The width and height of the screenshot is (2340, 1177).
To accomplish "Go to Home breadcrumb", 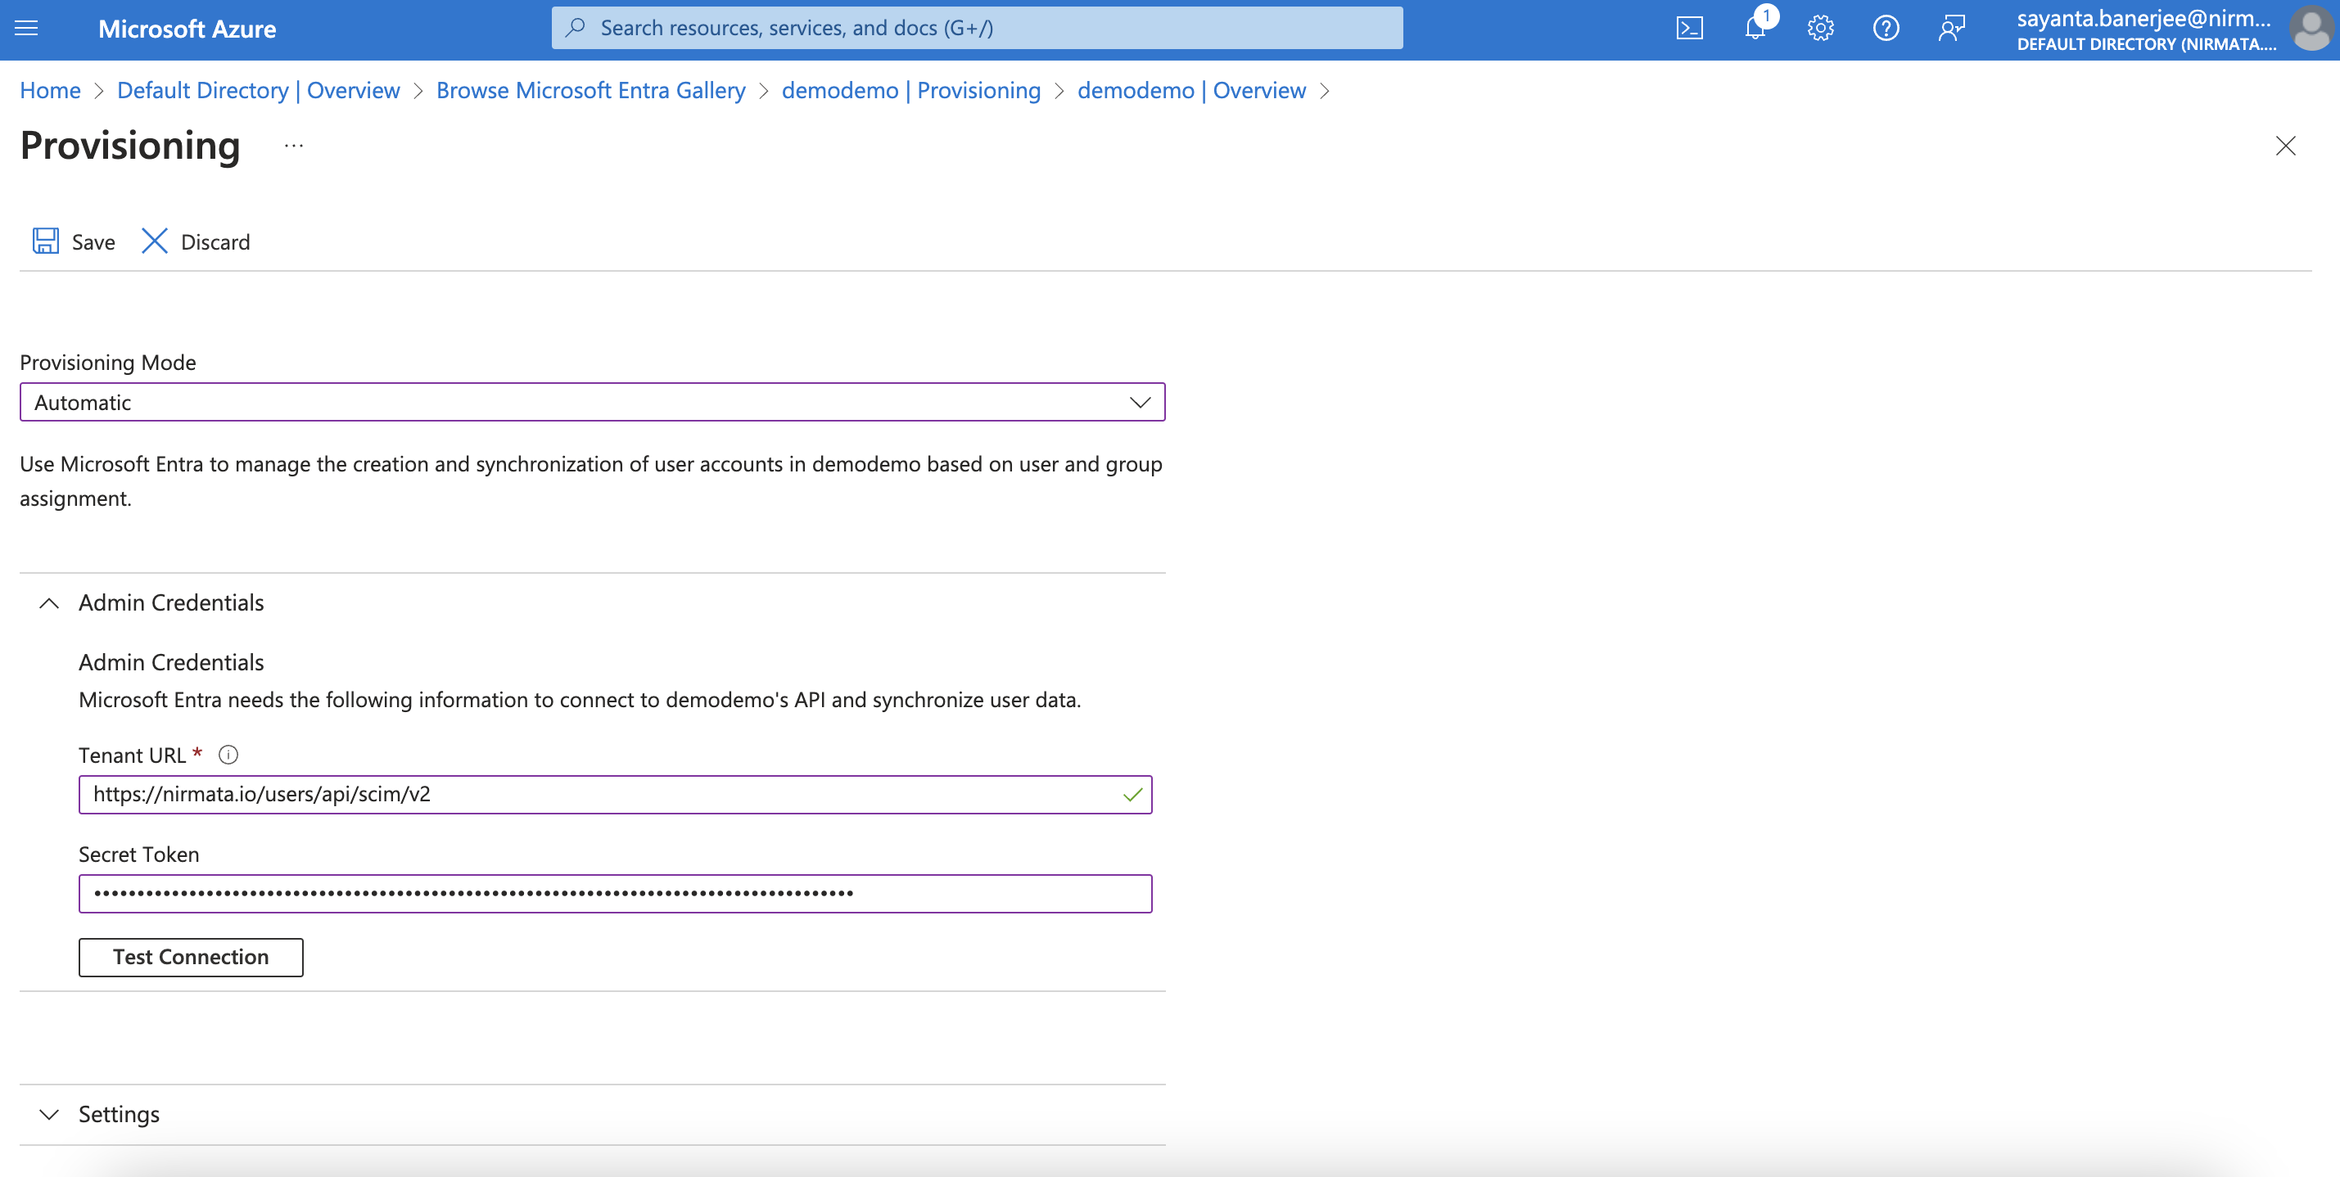I will pos(50,90).
